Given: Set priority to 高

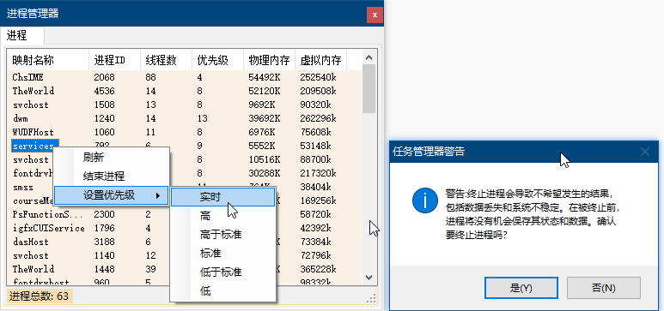Looking at the screenshot, I should (x=222, y=216).
